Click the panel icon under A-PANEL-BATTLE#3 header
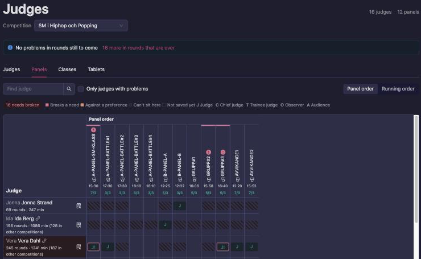Image resolution: width=421 pixels, height=259 pixels. point(137,179)
